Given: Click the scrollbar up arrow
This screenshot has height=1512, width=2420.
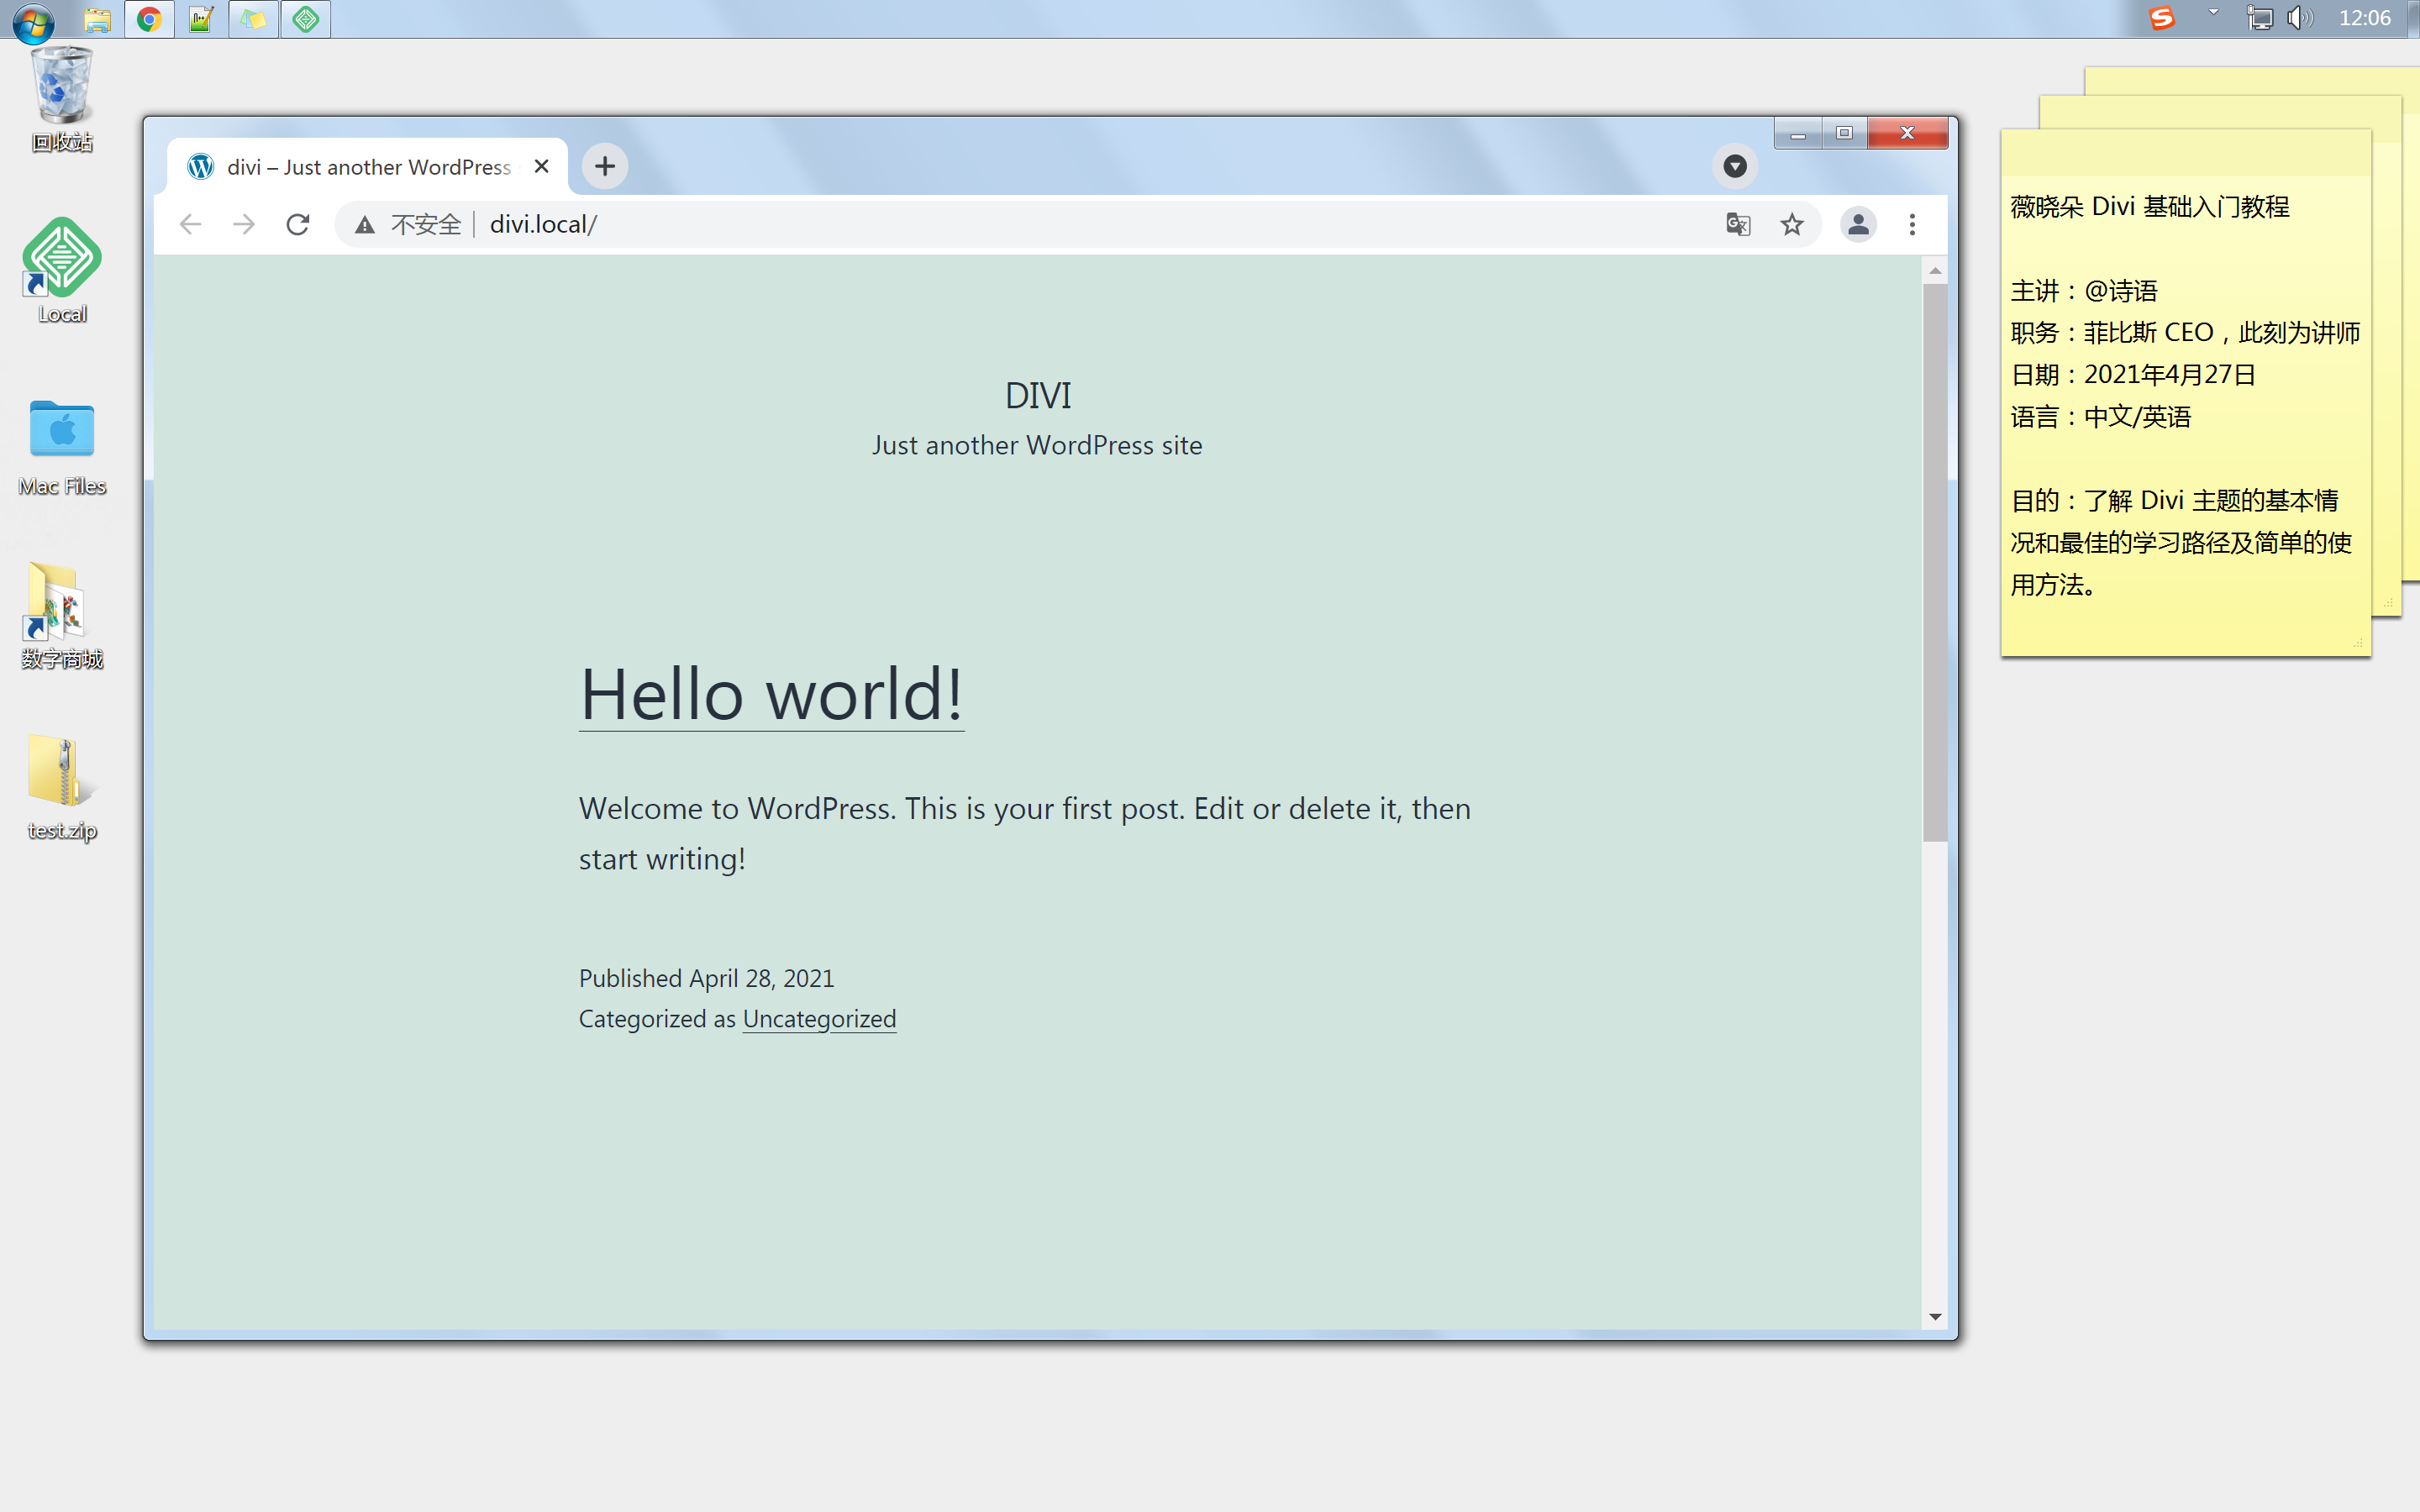Looking at the screenshot, I should [1935, 271].
